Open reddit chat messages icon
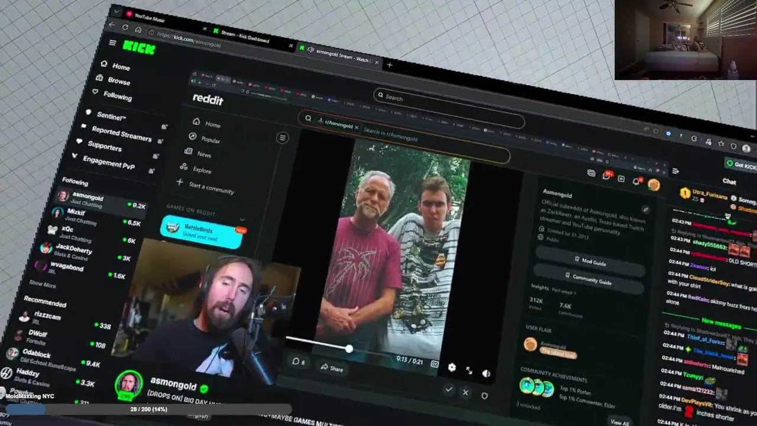This screenshot has height=426, width=757. 606,176
